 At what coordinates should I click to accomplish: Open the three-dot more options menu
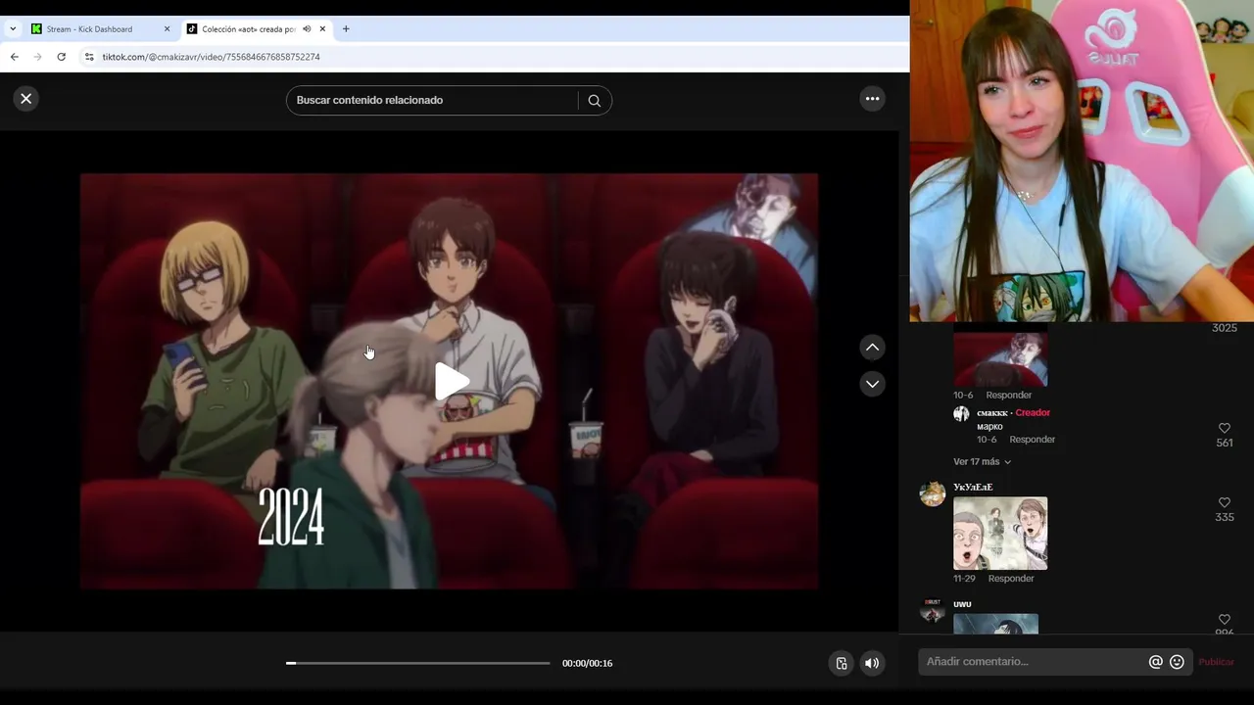point(872,98)
